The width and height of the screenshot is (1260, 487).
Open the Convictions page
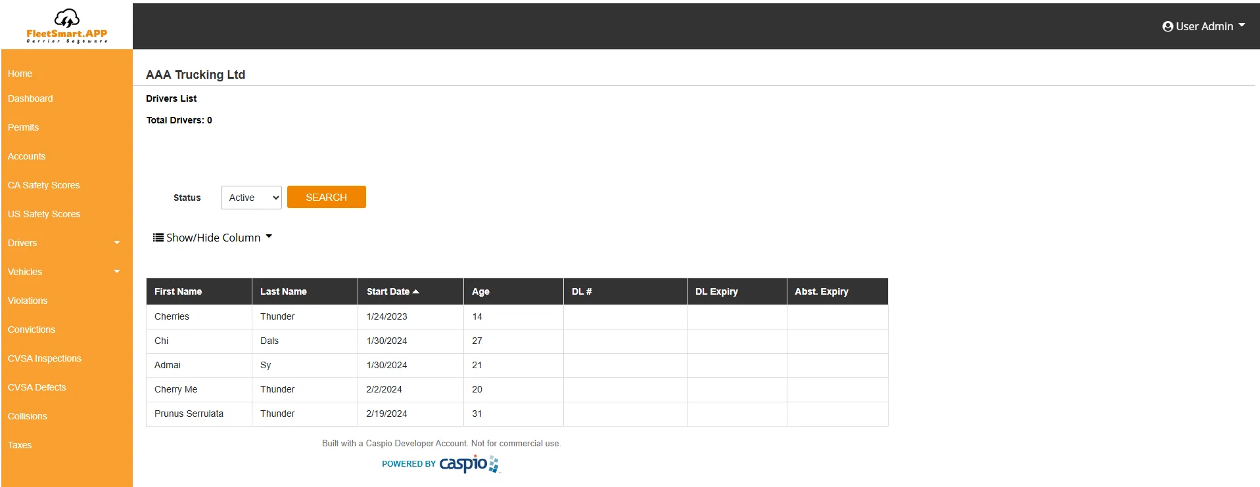(x=32, y=329)
